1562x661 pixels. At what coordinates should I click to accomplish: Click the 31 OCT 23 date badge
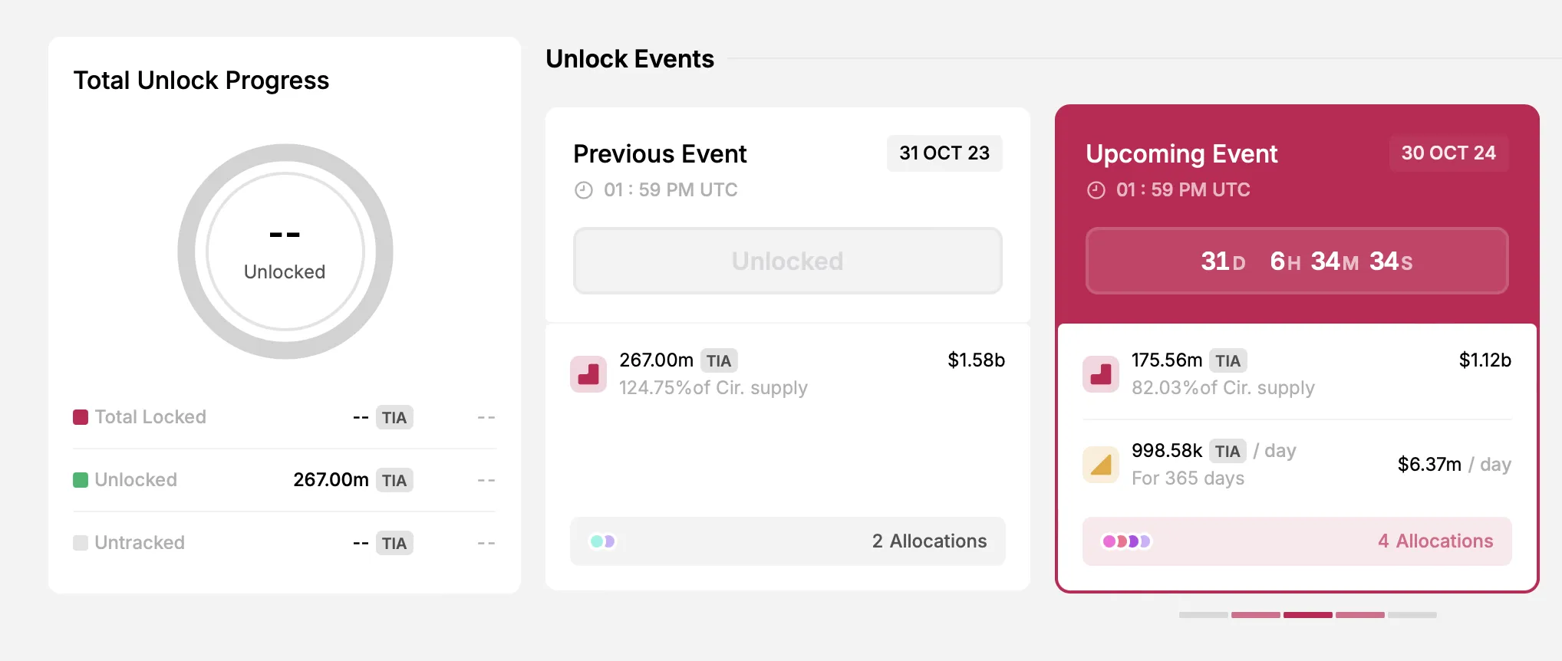pyautogui.click(x=944, y=153)
